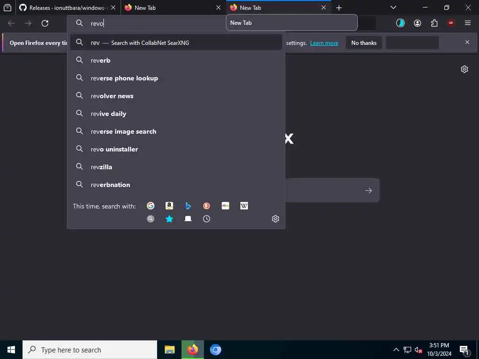Open a new tab with plus button
479x359 pixels.
pos(339,7)
